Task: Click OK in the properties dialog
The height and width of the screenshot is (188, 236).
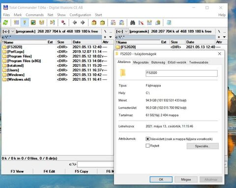Action: [161, 180]
